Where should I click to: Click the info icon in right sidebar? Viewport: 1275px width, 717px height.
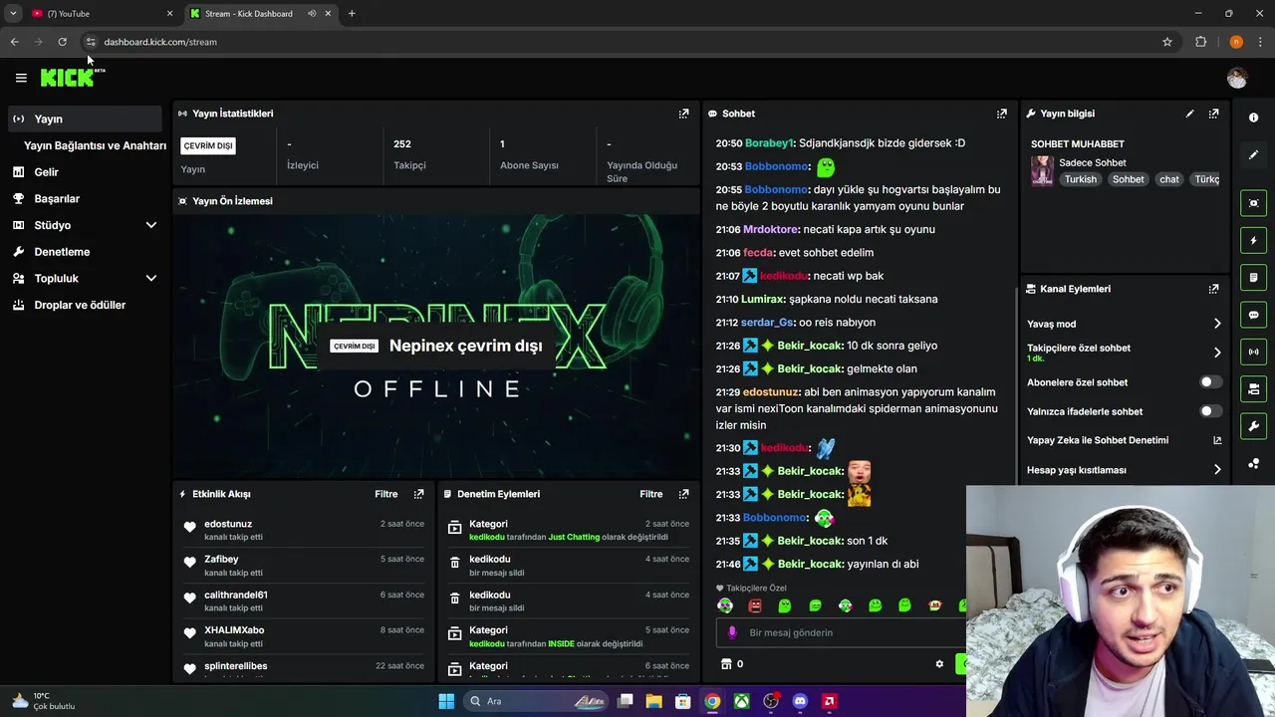(1253, 118)
